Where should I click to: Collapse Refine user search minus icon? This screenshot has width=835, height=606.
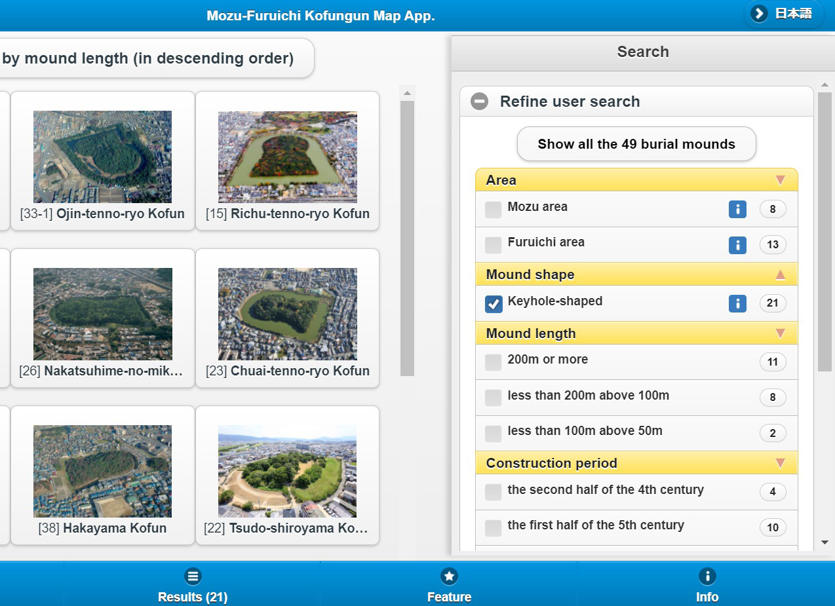480,102
